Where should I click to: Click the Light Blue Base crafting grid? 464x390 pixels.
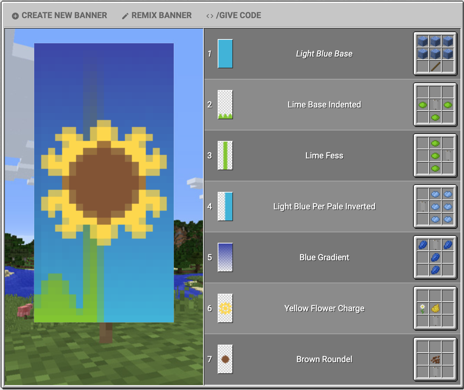click(435, 54)
